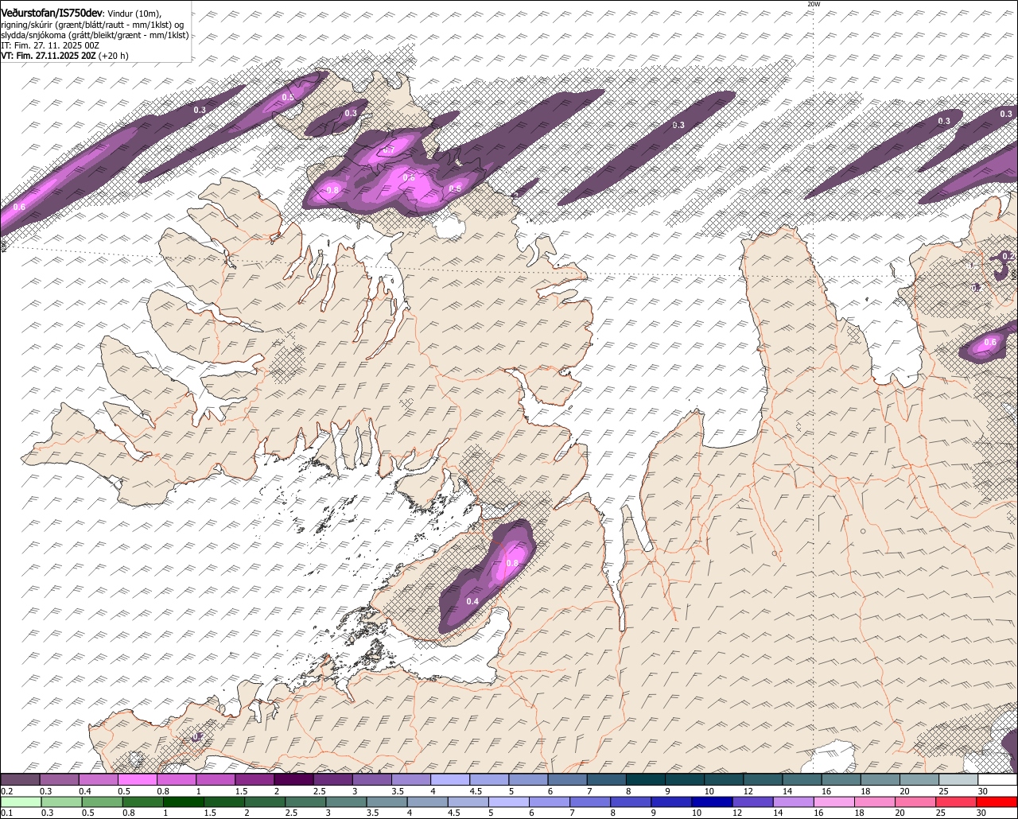Select the light grey swatch labeled 25
The image size is (1018, 819).
coord(959,780)
